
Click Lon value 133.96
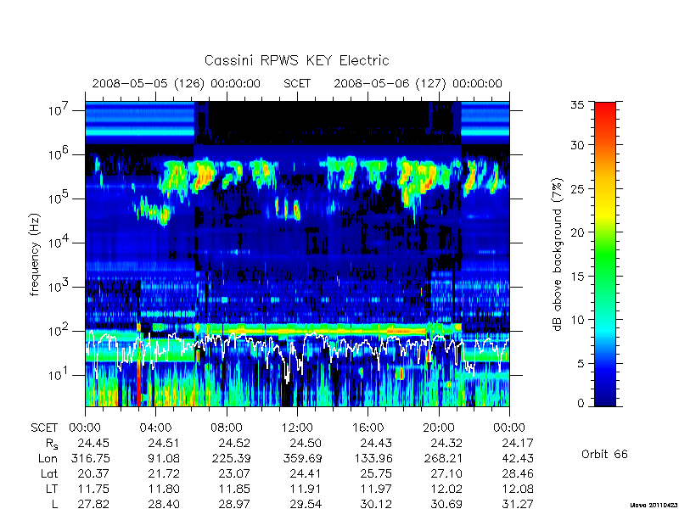click(x=373, y=458)
